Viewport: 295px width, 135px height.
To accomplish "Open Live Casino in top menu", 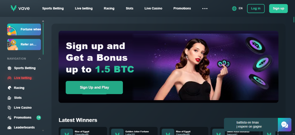I will tap(153, 8).
